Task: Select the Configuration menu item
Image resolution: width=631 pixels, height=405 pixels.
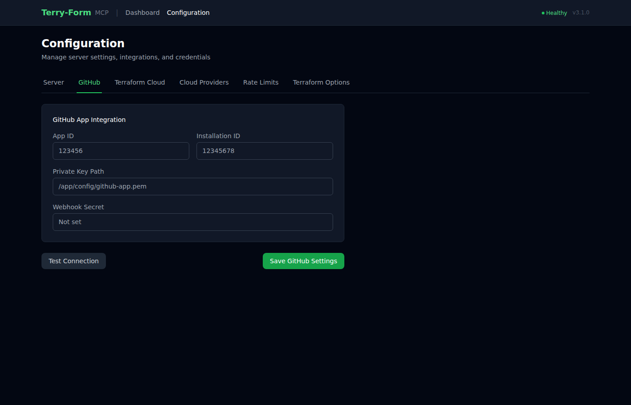Action: (x=188, y=13)
